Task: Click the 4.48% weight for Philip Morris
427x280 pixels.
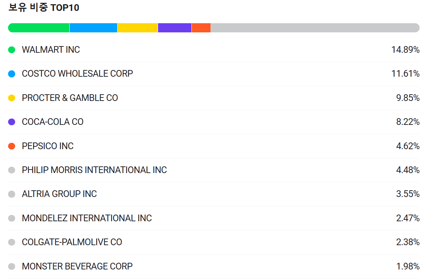Action: [x=408, y=170]
